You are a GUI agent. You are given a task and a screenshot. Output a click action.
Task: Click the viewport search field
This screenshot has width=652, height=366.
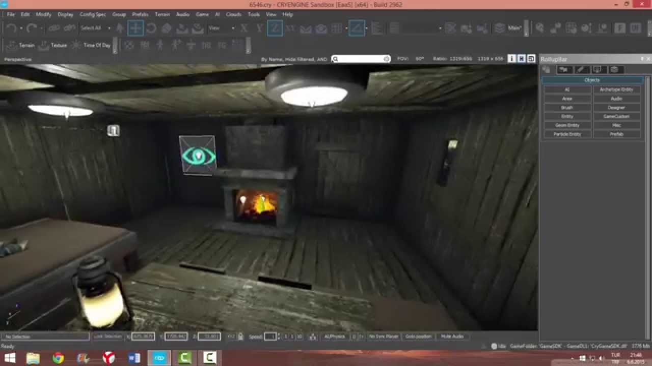click(361, 59)
